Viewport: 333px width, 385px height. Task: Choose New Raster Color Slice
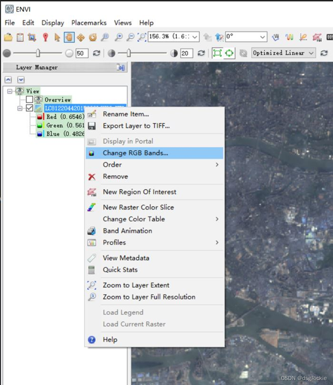155,207
